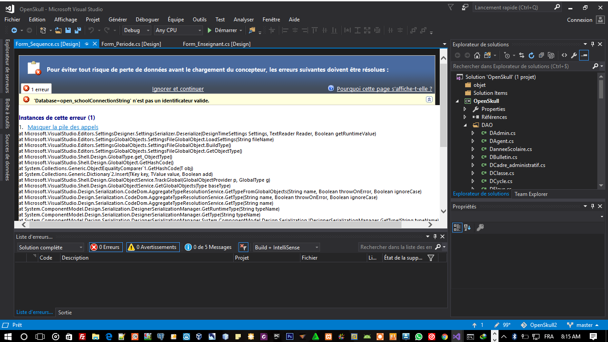Image resolution: width=608 pixels, height=342 pixels.
Task: Toggle the 0 de 5 Messages filter
Action: pyautogui.click(x=208, y=247)
